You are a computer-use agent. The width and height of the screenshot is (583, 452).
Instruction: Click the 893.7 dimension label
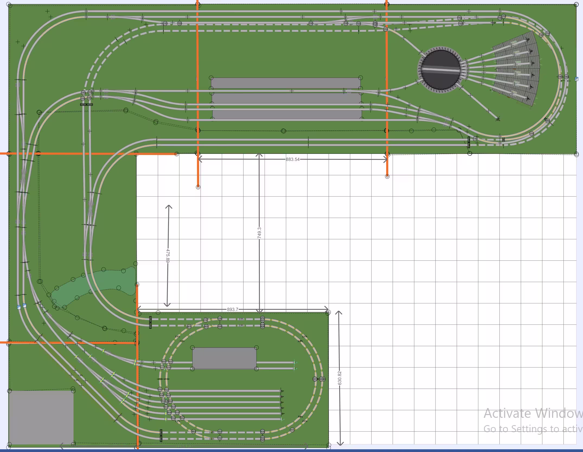click(232, 310)
